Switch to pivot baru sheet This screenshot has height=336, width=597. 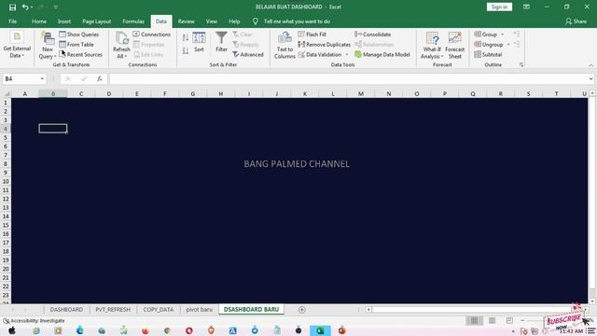199,309
